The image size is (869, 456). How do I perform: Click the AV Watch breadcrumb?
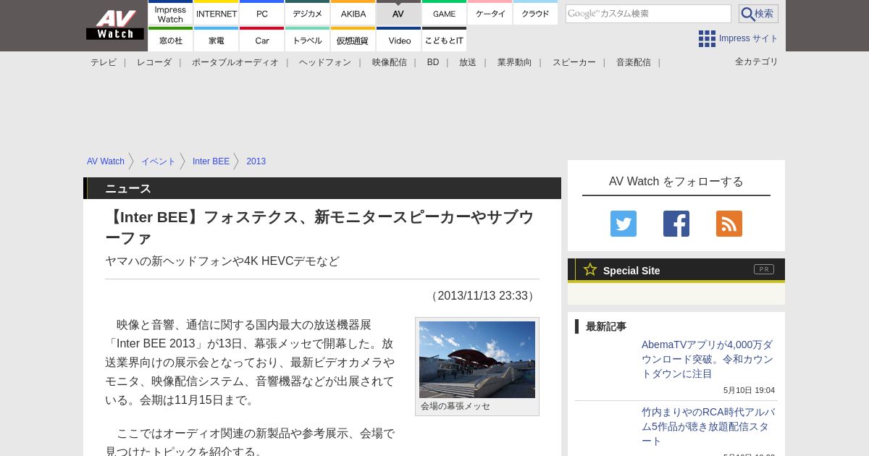pos(106,161)
